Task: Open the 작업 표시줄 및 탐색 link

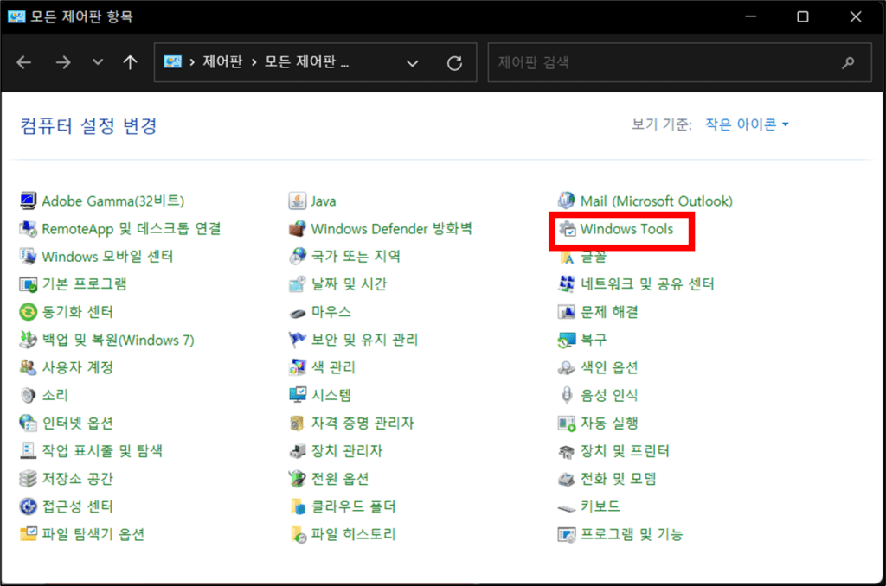Action: [102, 451]
